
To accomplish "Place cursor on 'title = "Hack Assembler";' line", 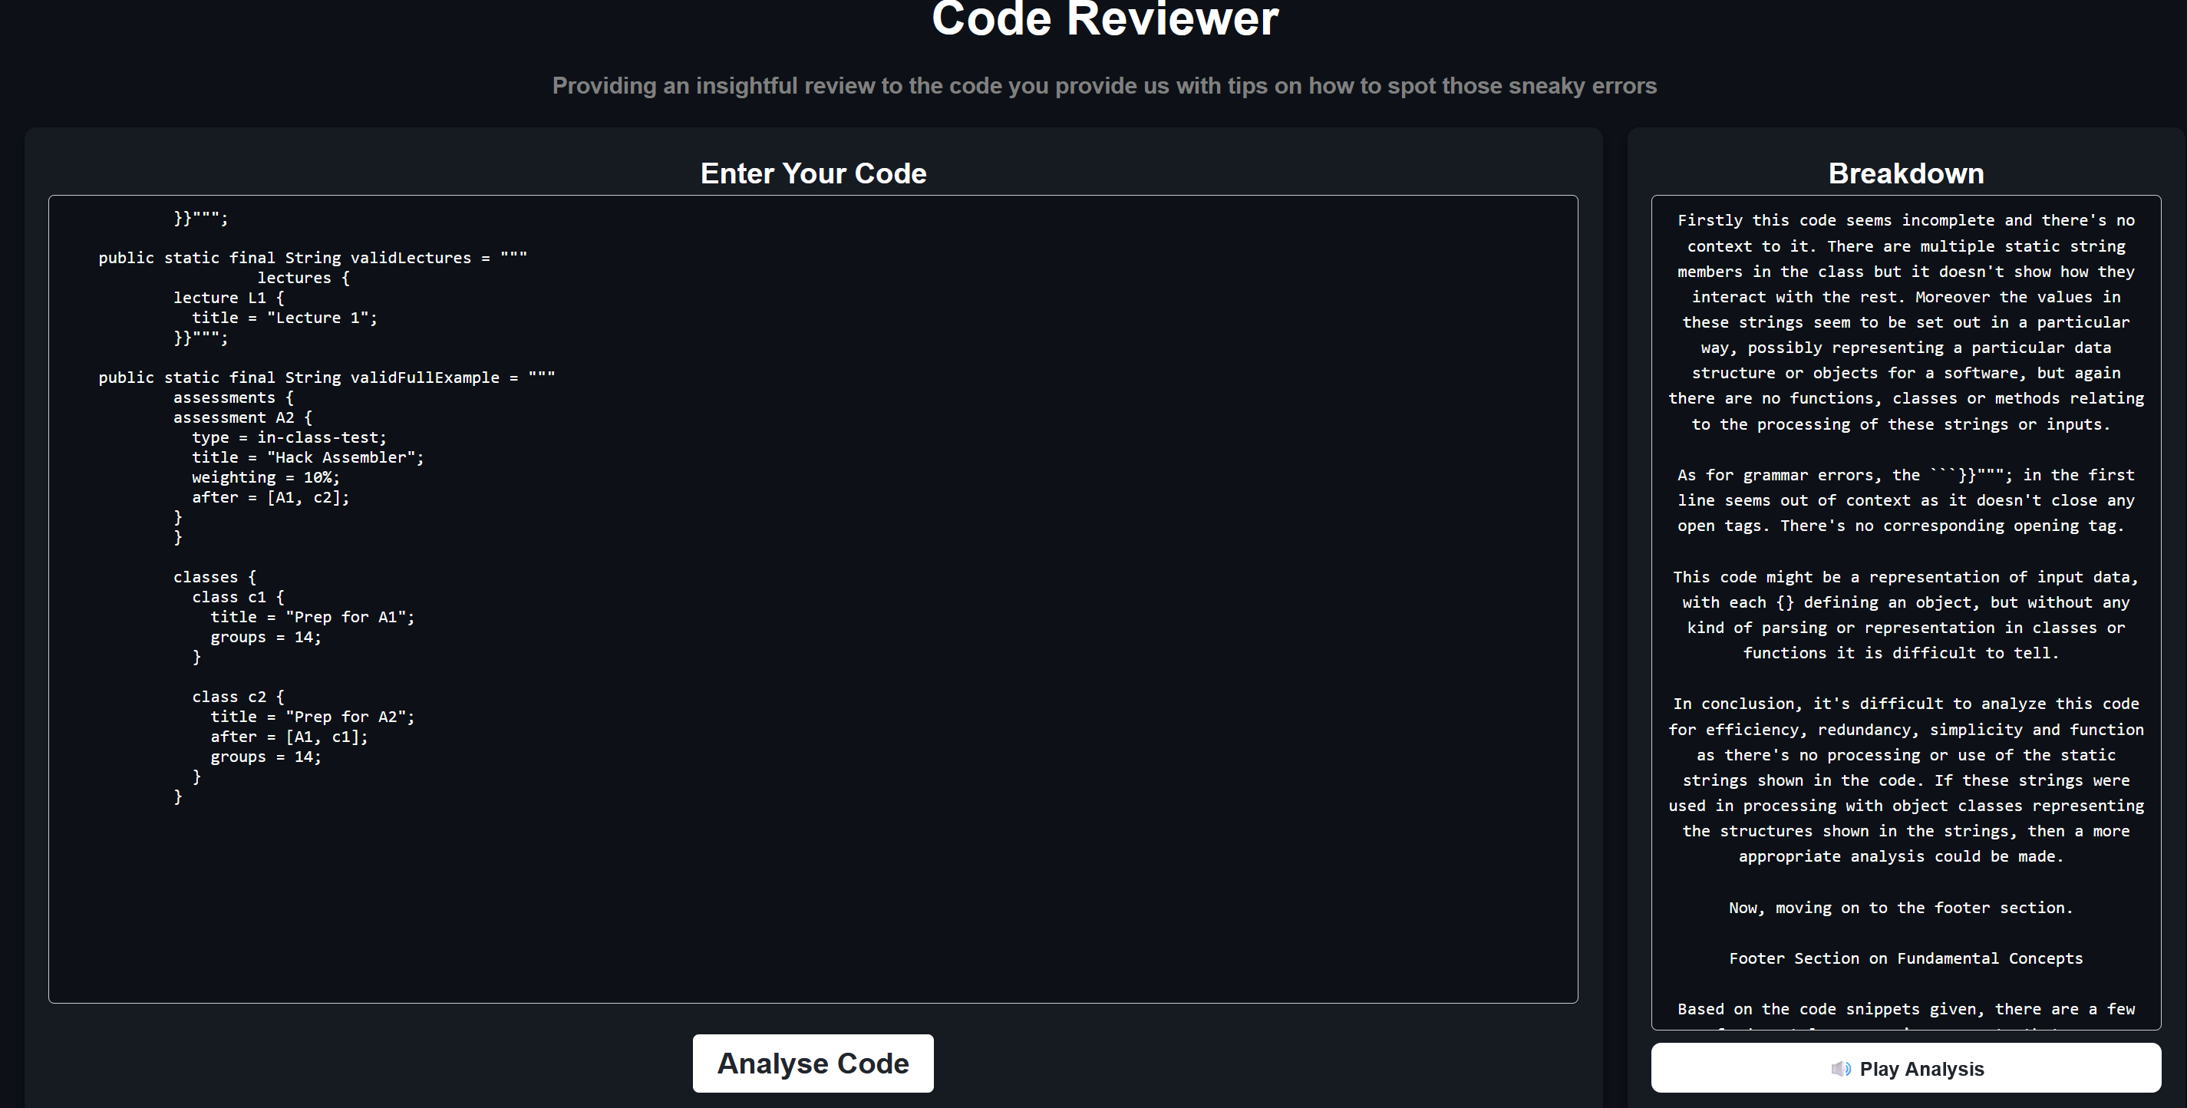I will click(308, 457).
